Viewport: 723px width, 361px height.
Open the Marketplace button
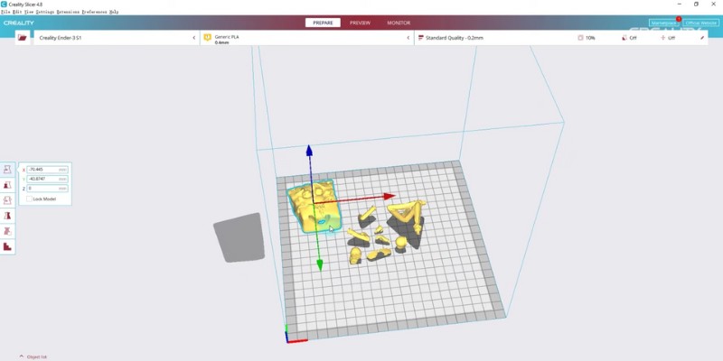pos(664,23)
